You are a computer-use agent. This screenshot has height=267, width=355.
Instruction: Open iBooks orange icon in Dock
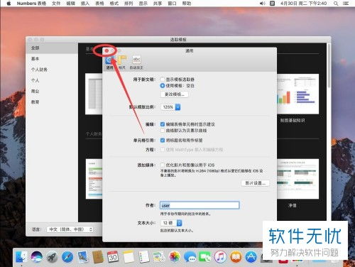pyautogui.click(x=236, y=256)
